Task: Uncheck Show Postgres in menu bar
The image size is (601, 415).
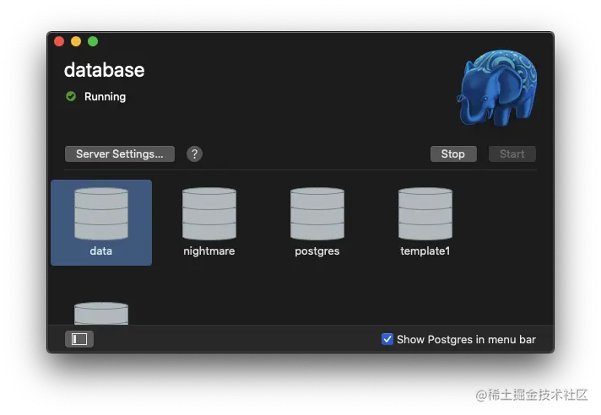Action: click(x=387, y=339)
